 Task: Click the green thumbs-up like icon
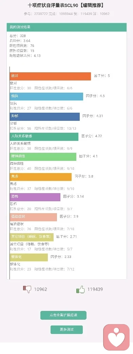80,289
